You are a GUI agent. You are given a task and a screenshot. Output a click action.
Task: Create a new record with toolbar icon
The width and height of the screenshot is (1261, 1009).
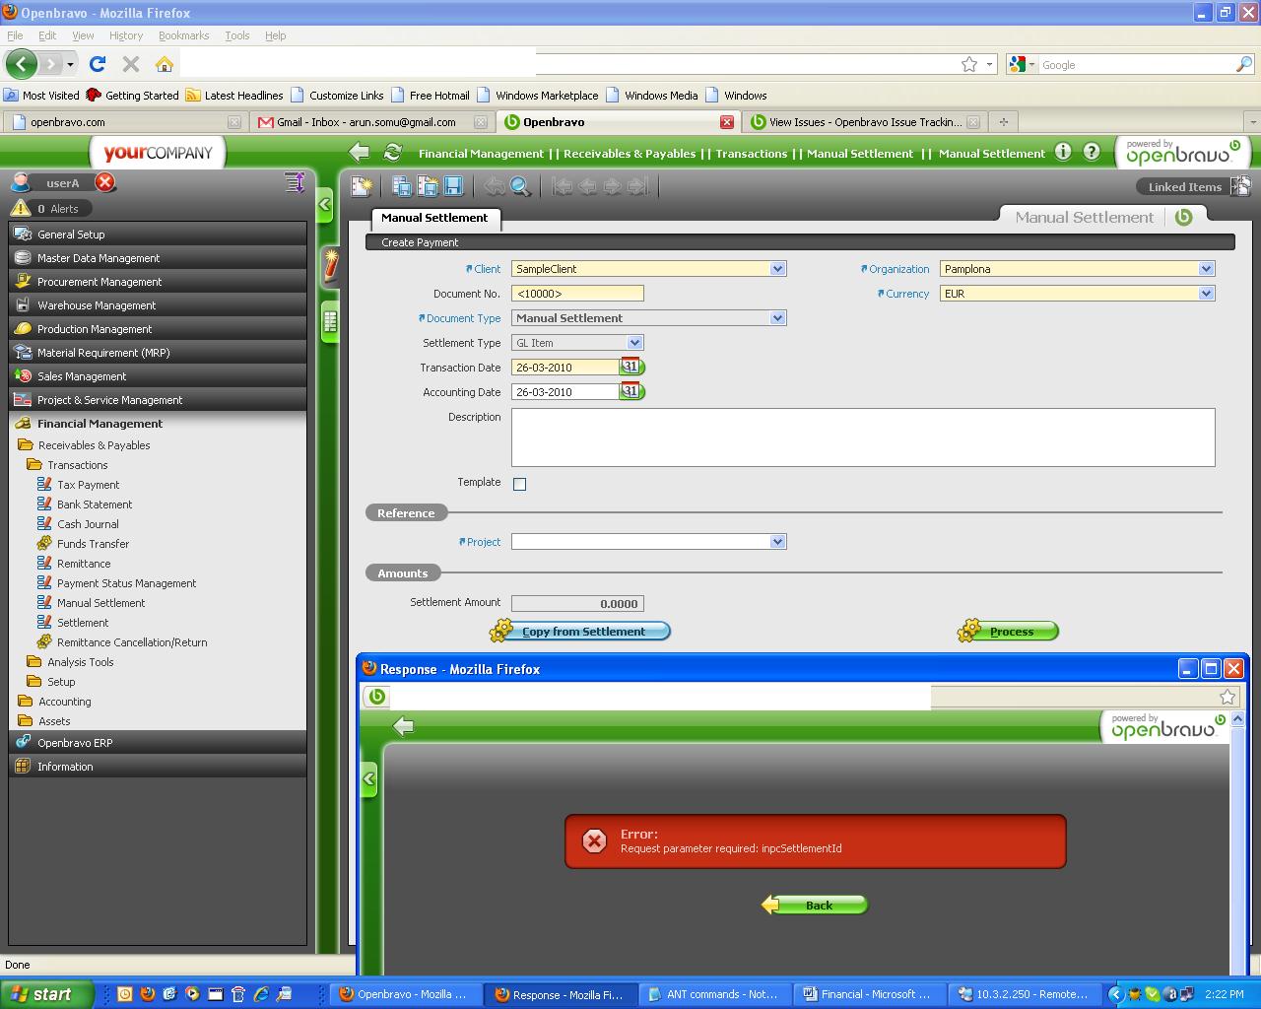362,186
